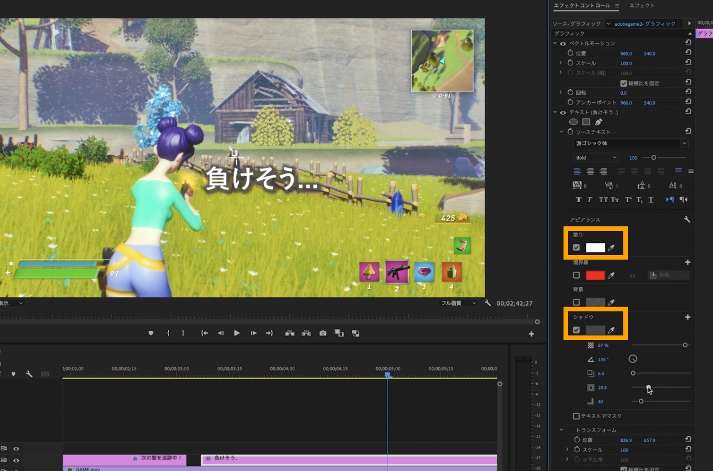
Task: Pick shadow color with シャドウ eyedropper
Action: (612, 330)
